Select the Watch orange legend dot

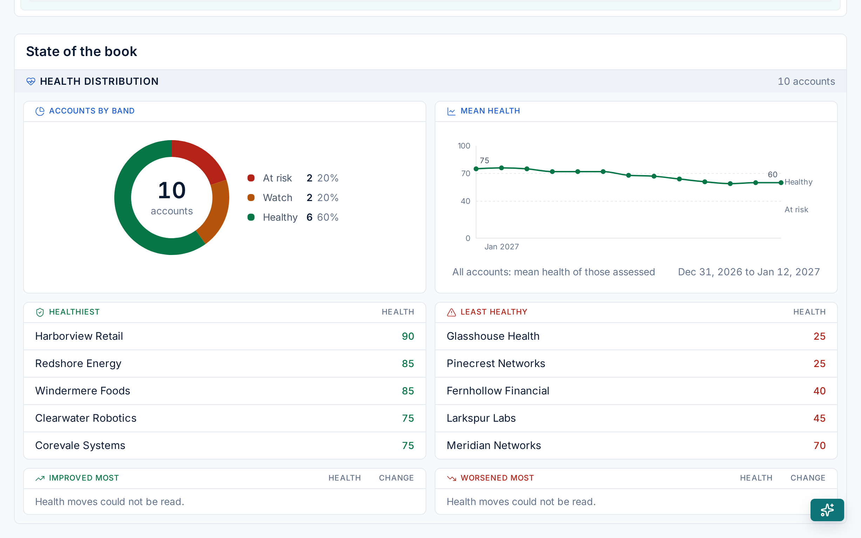[251, 198]
